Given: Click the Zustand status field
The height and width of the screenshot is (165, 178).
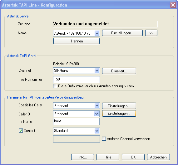Looking at the screenshot, I should [105, 24].
